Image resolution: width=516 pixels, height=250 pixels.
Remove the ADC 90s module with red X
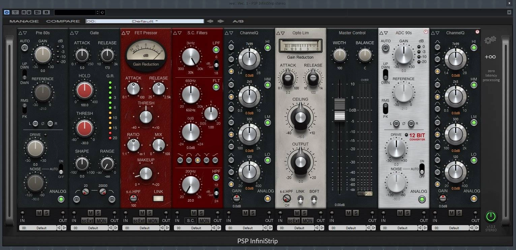425,32
